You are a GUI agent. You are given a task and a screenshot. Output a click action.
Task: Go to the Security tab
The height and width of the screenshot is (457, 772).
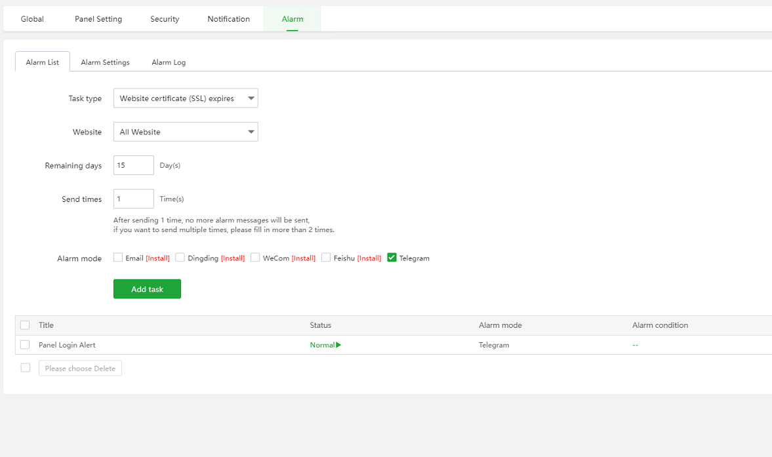pos(165,19)
